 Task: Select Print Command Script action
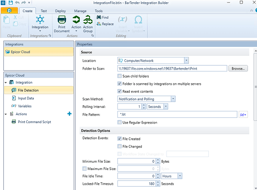(34, 122)
